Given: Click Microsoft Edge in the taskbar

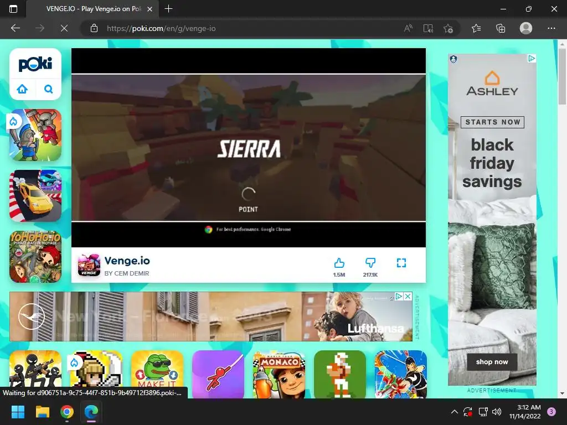Looking at the screenshot, I should (91, 412).
